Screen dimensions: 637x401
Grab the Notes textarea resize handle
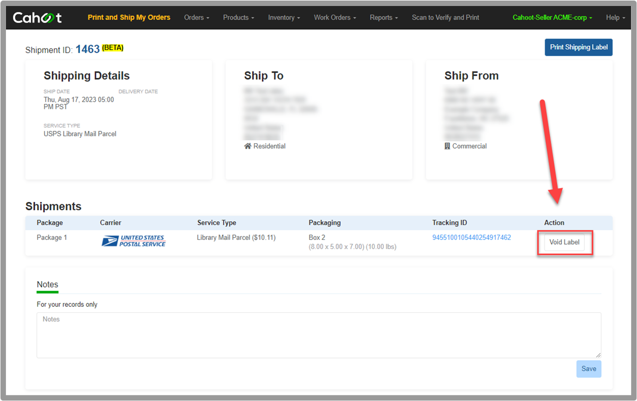tap(598, 355)
